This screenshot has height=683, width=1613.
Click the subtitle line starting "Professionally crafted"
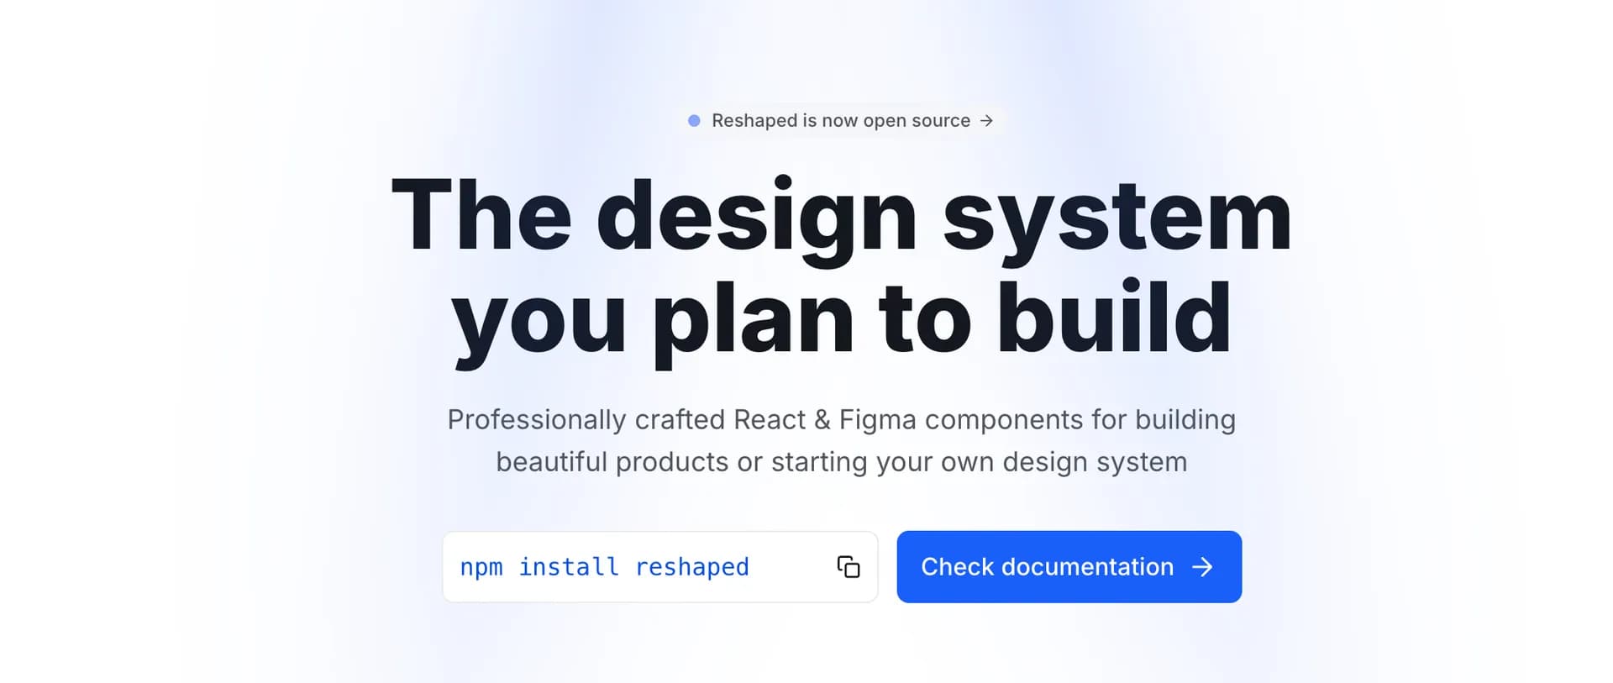[x=841, y=419]
